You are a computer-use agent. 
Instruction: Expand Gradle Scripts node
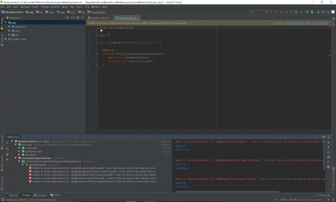coord(6,39)
